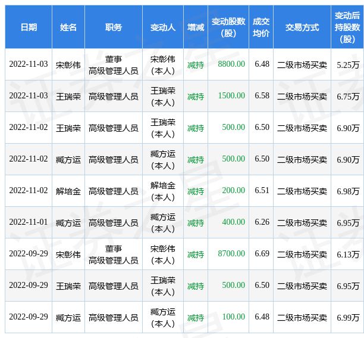Click 宋彰伟 name in 2022-11-03 row
The height and width of the screenshot is (338, 364).
pyautogui.click(x=68, y=65)
